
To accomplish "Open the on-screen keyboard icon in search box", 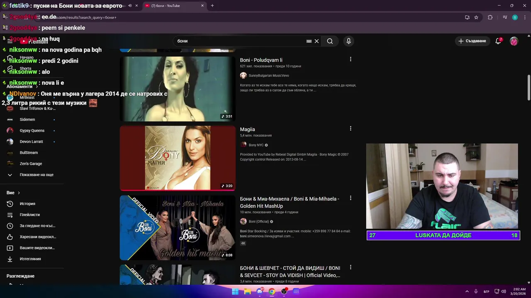I will point(309,41).
